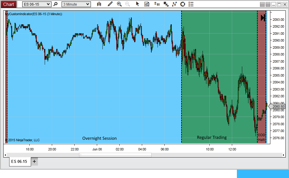Screen dimensions: 289x178
Task: Click the second gray window-link square
Action: pos(268,4)
